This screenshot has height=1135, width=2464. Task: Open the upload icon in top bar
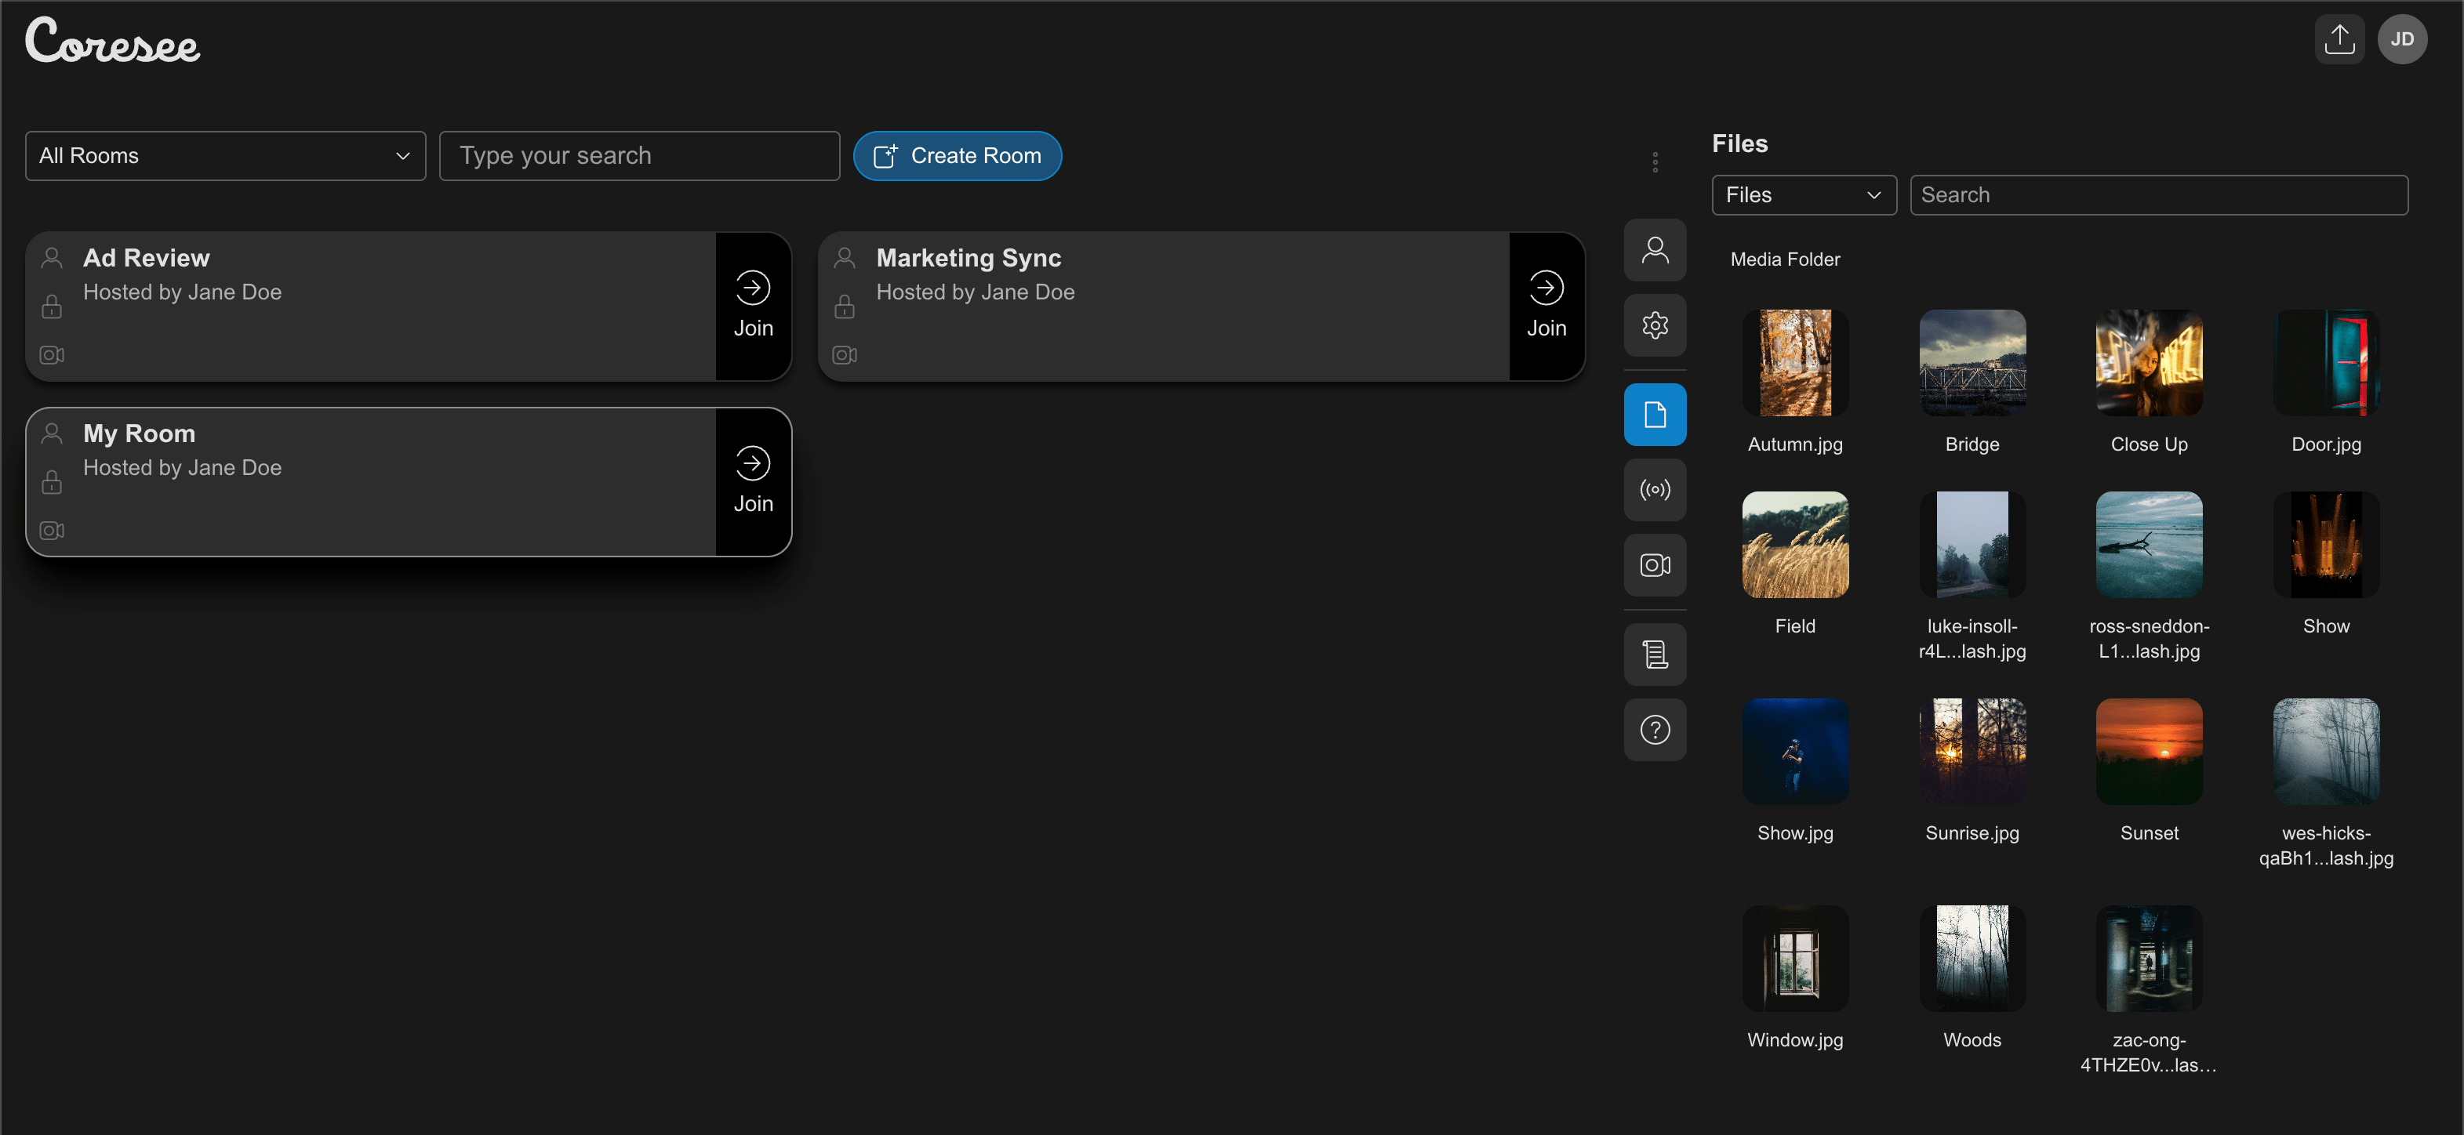2339,39
